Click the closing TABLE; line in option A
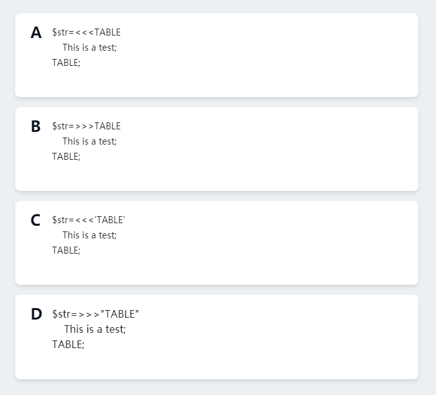436x395 pixels. coord(67,63)
